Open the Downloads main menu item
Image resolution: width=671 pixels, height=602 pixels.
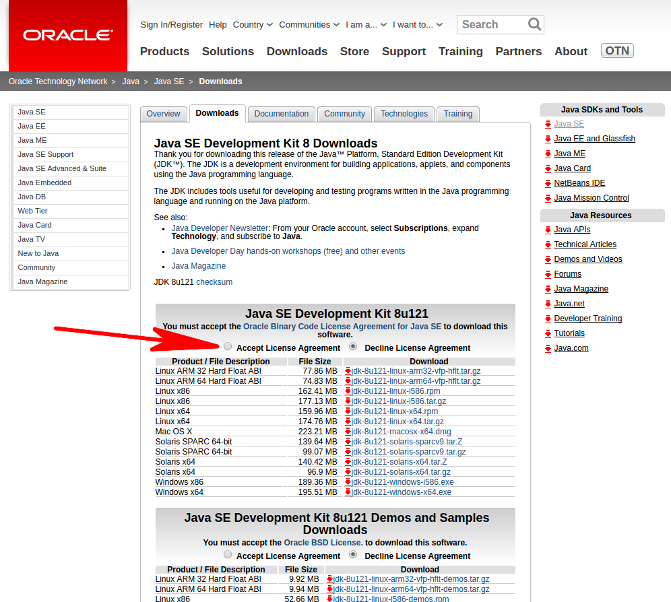click(297, 51)
